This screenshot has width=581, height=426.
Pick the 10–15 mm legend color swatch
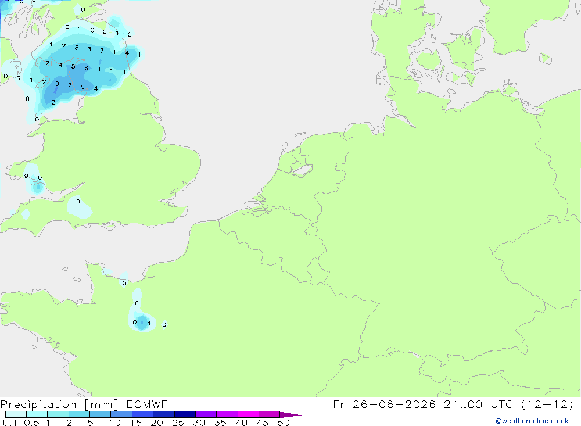click(x=121, y=414)
